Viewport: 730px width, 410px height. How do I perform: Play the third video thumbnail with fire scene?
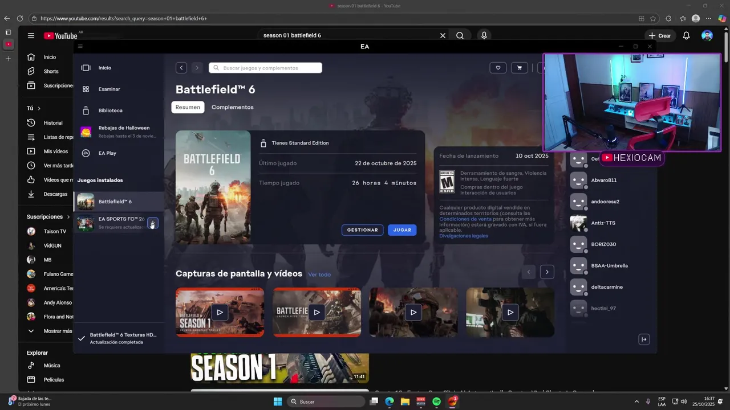[413, 312]
